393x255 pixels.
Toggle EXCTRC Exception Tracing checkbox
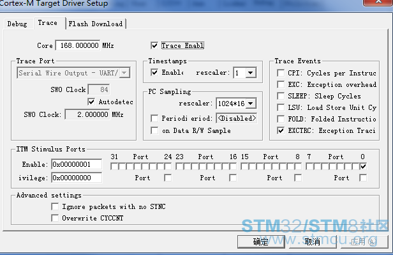[281, 130]
